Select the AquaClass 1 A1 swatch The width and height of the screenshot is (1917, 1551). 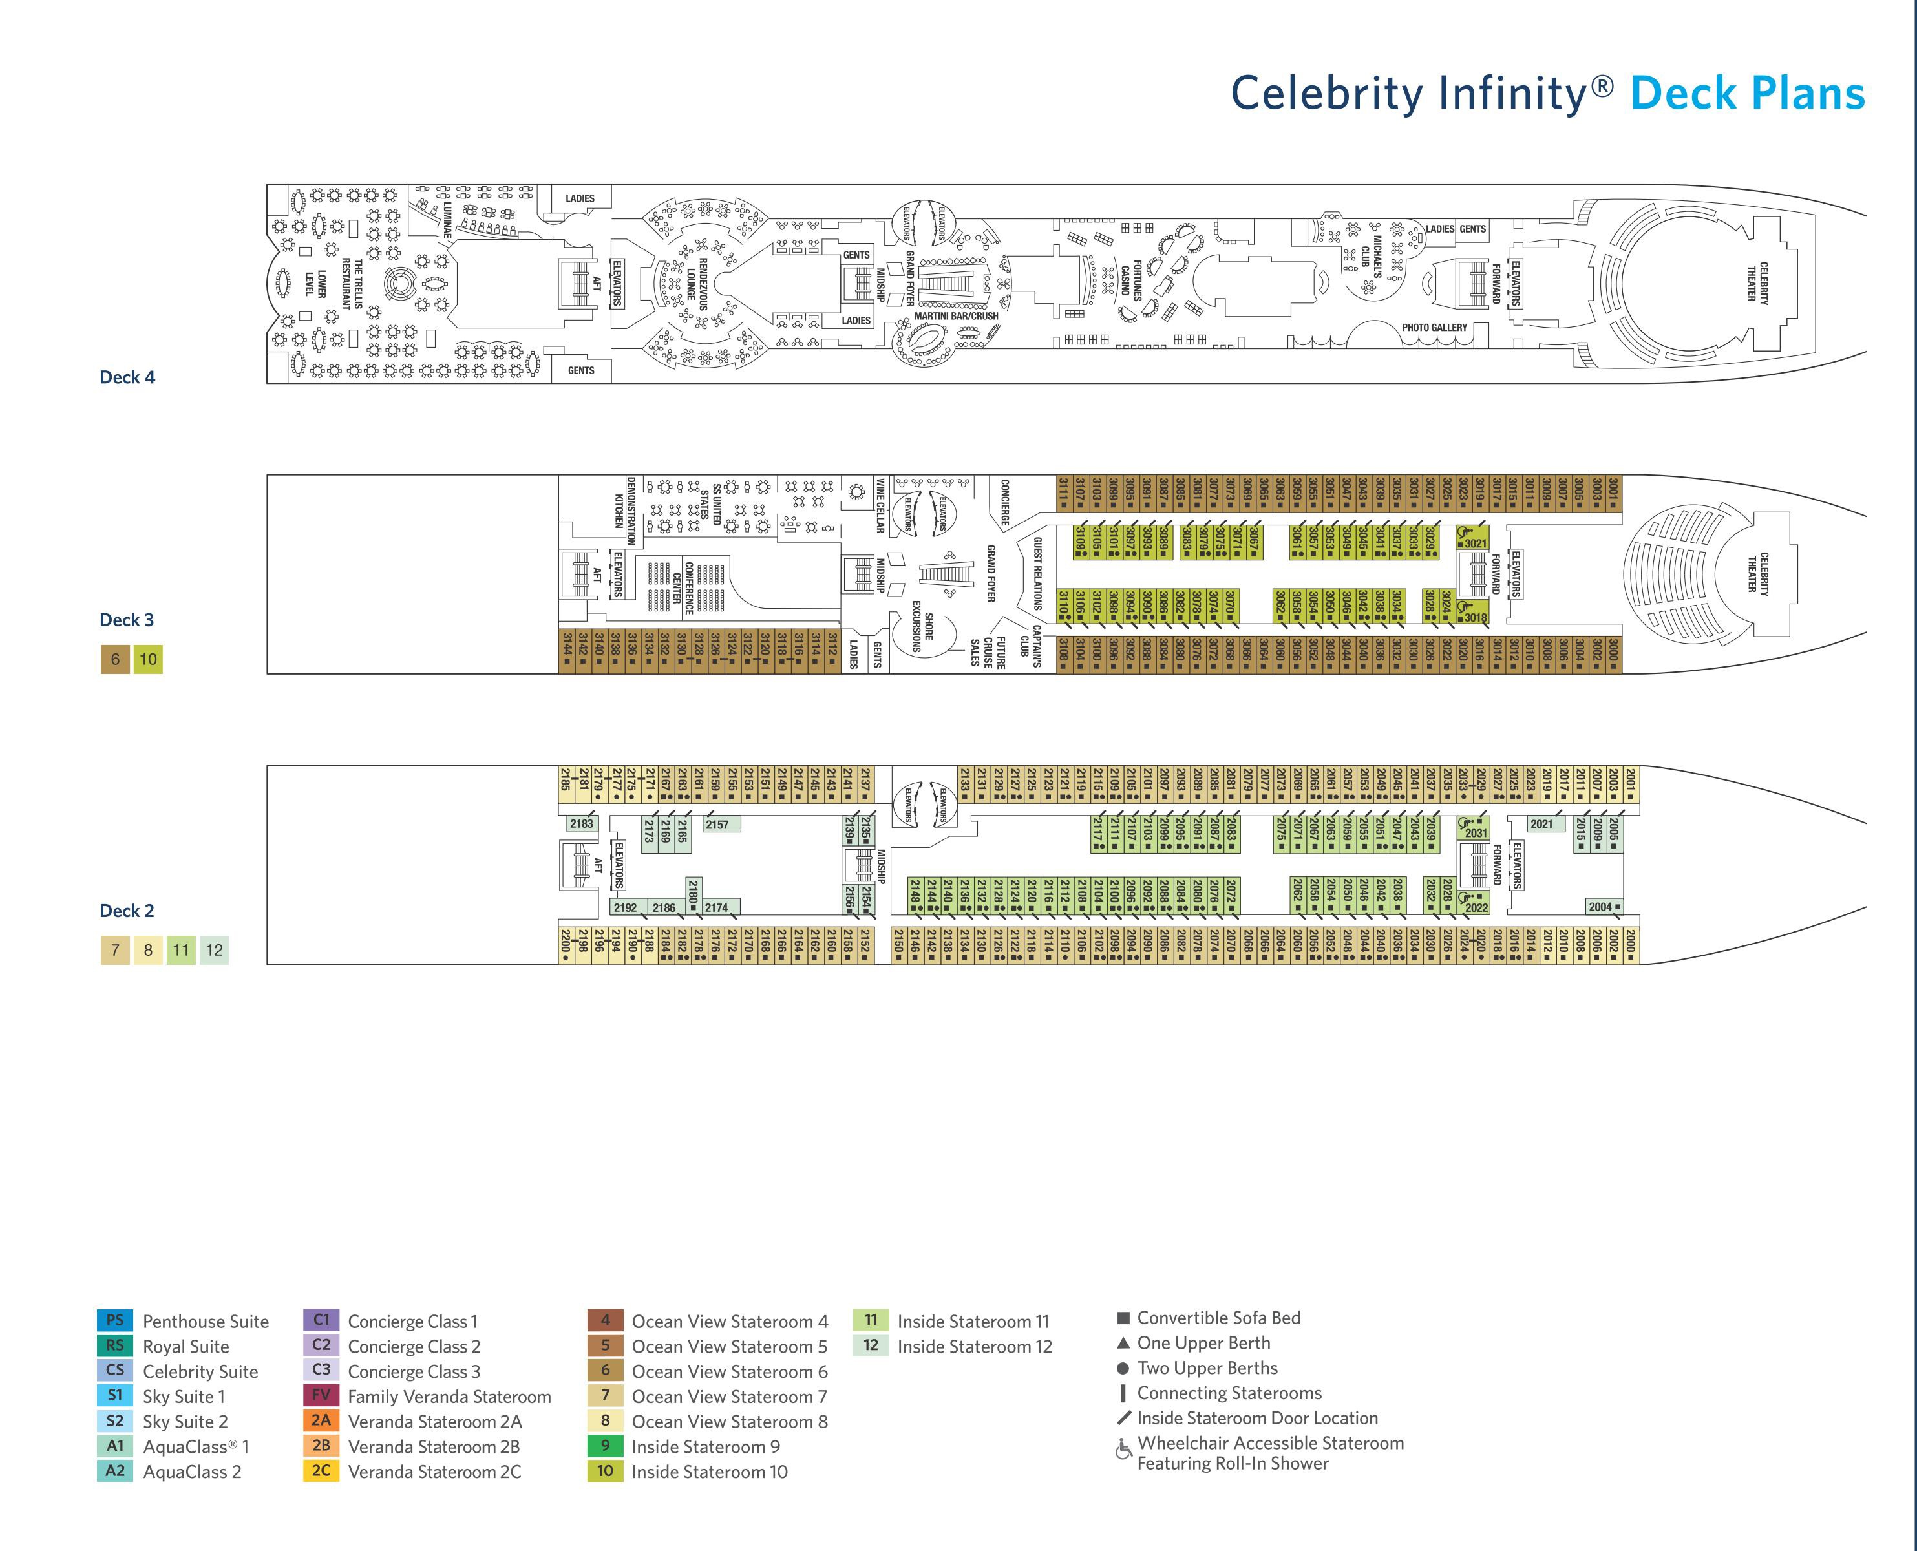pyautogui.click(x=115, y=1446)
